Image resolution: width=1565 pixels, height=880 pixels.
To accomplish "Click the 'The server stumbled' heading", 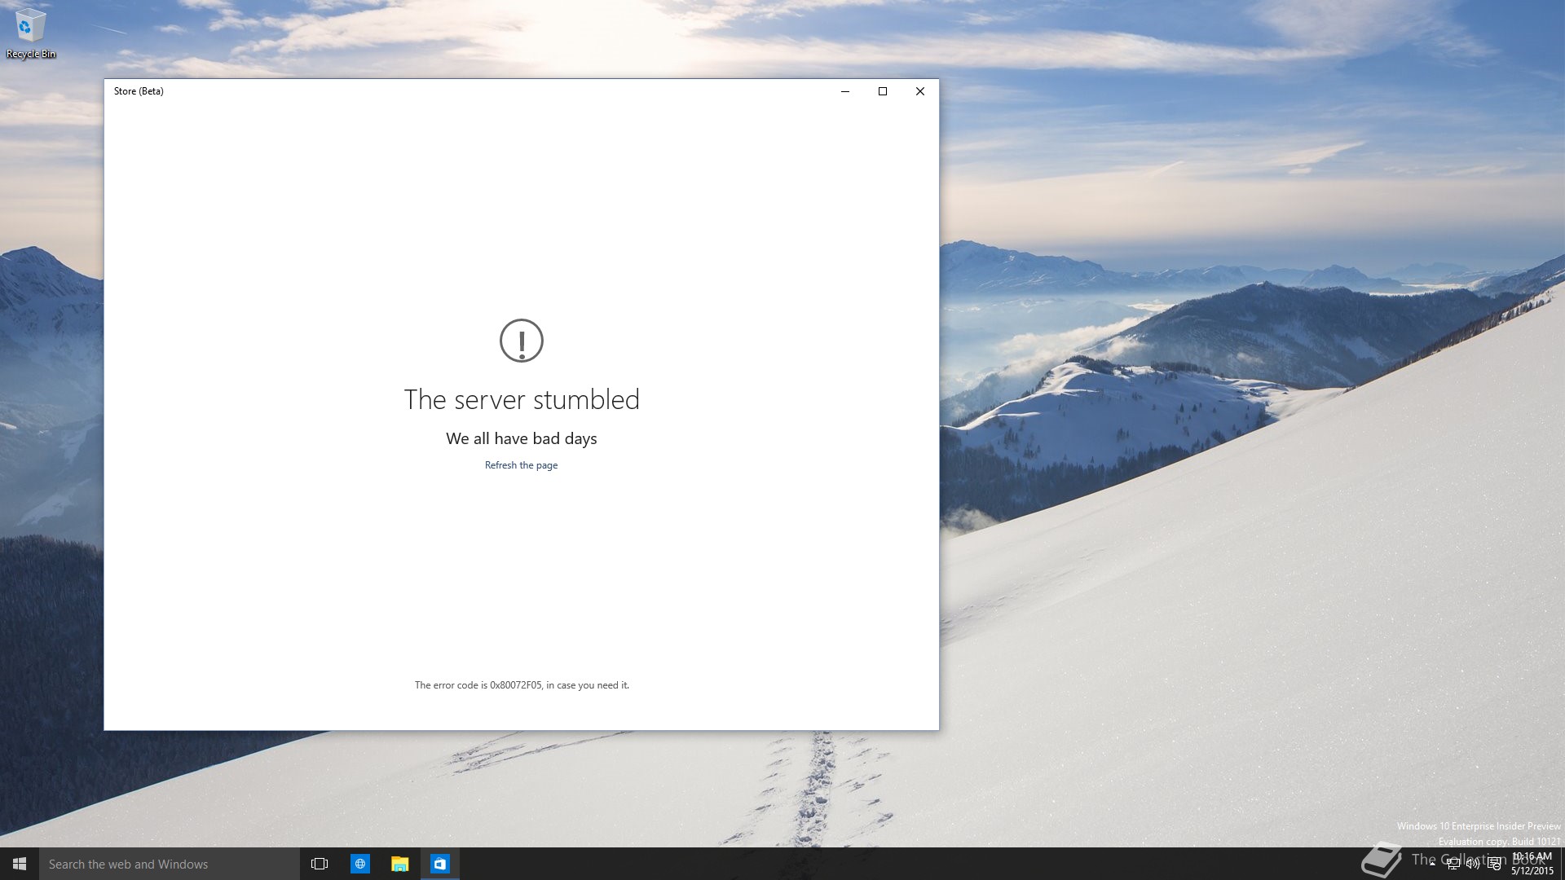I will pos(522,399).
